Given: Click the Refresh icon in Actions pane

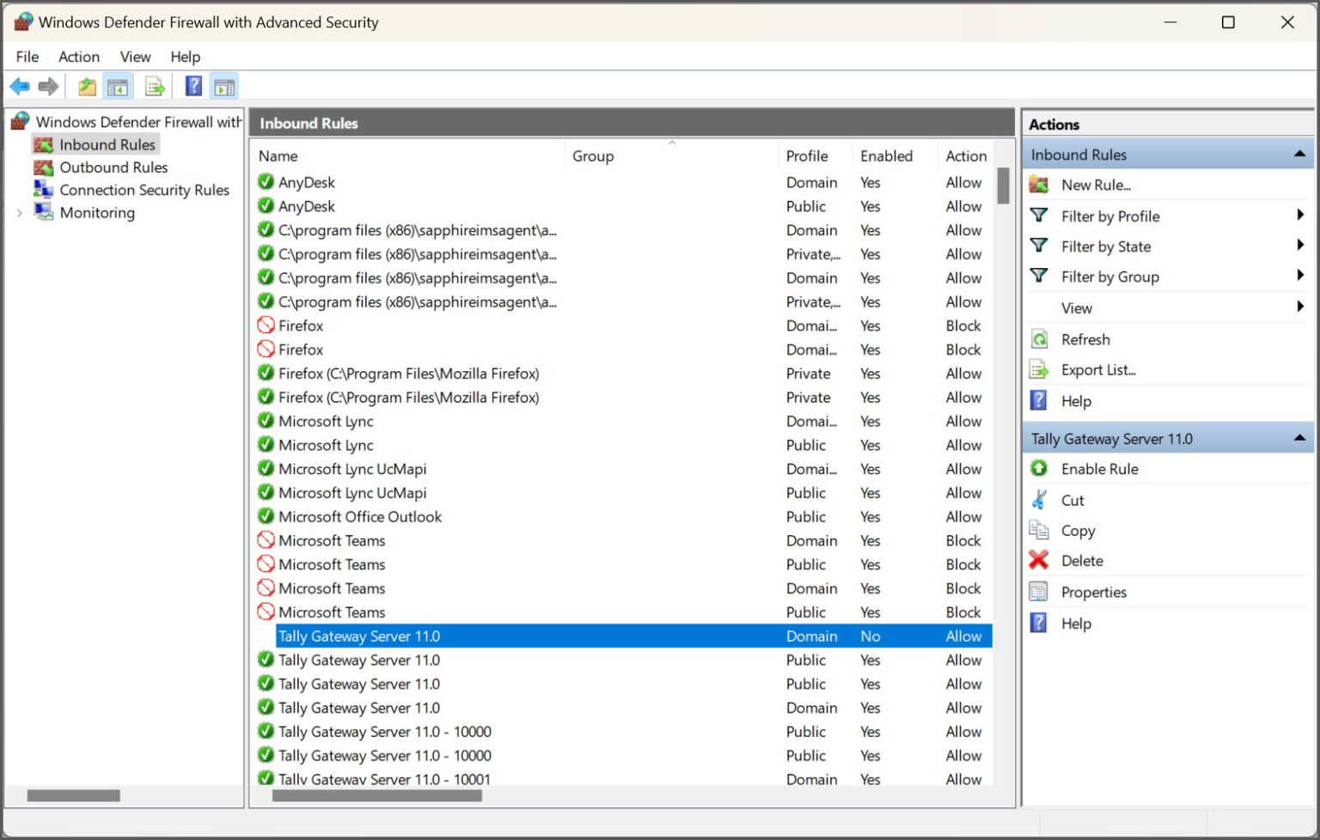Looking at the screenshot, I should (x=1039, y=338).
